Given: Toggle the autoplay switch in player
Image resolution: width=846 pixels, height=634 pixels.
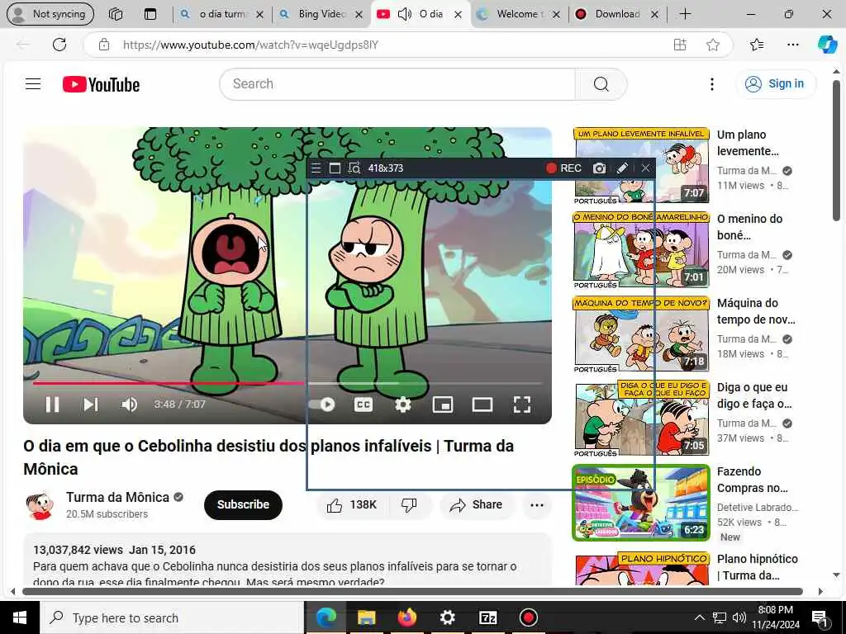Looking at the screenshot, I should 322,405.
